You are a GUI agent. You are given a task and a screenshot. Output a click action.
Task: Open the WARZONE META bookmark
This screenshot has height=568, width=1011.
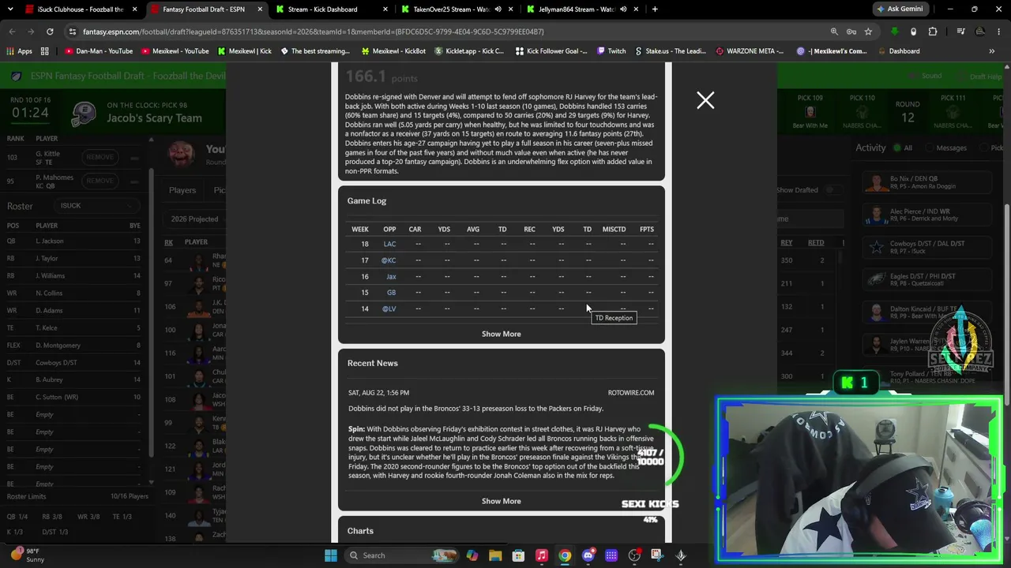(750, 51)
